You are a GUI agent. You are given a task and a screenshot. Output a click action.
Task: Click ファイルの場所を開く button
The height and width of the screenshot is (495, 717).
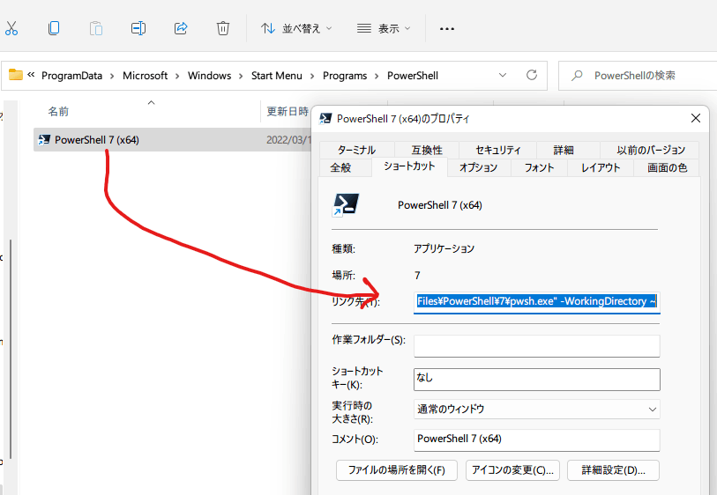tap(397, 470)
